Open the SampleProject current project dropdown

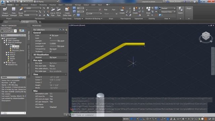point(9,31)
